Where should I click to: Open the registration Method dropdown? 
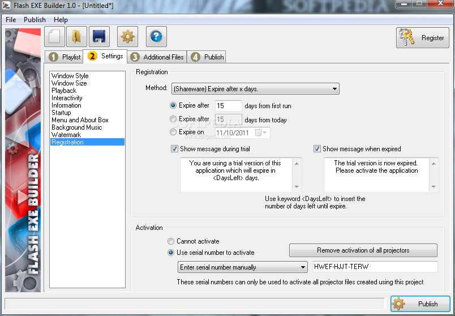click(x=255, y=89)
